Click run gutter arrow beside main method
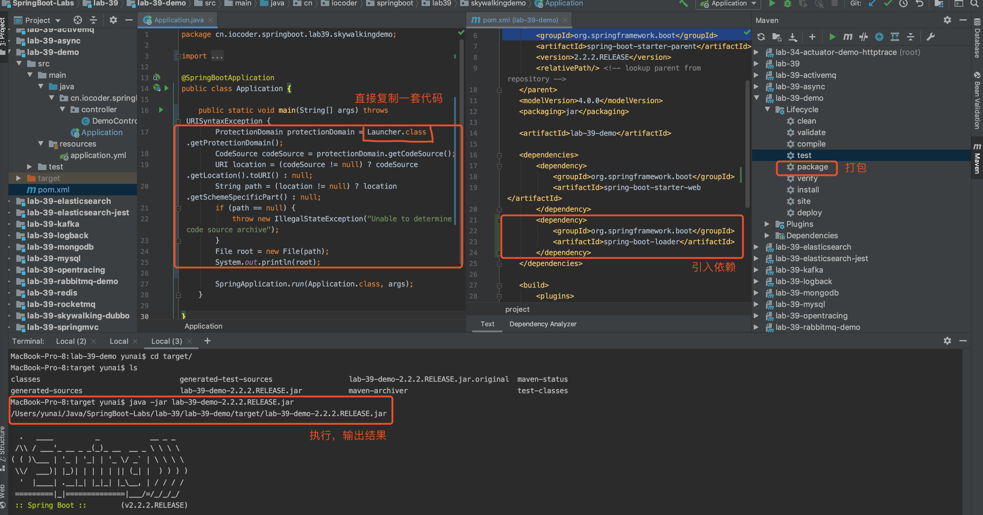983x515 pixels. click(x=161, y=110)
